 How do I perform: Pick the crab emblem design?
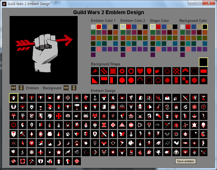[x=50, y=98]
